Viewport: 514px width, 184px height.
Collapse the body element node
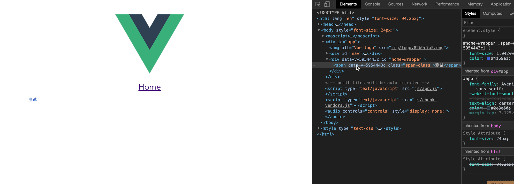pos(319,30)
